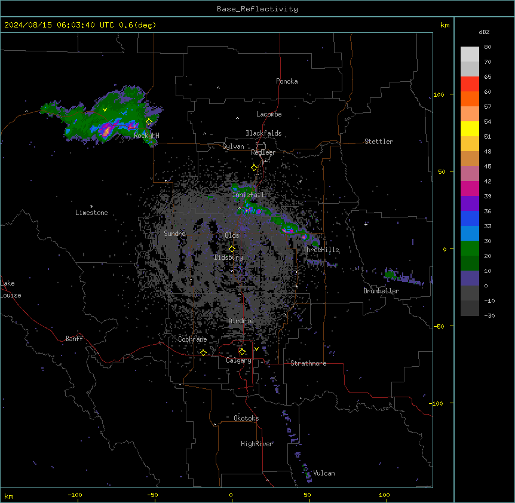515x503 pixels.
Task: Pick the blue 33-36 dBZ legend swatch
Action: pos(470,218)
